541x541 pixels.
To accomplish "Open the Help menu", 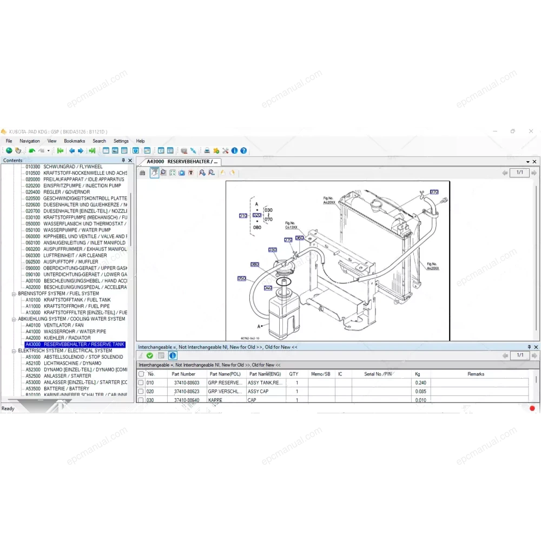I will 141,141.
